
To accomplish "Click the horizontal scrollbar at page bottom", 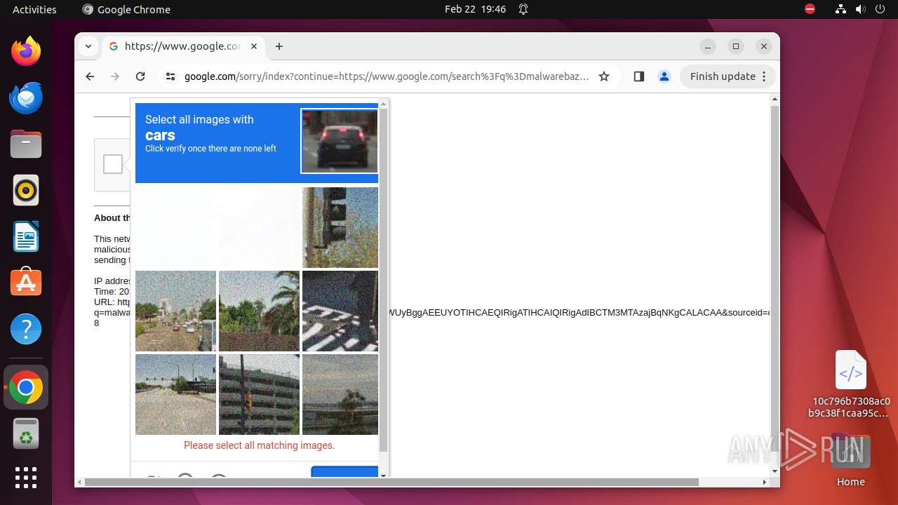I will click(391, 482).
